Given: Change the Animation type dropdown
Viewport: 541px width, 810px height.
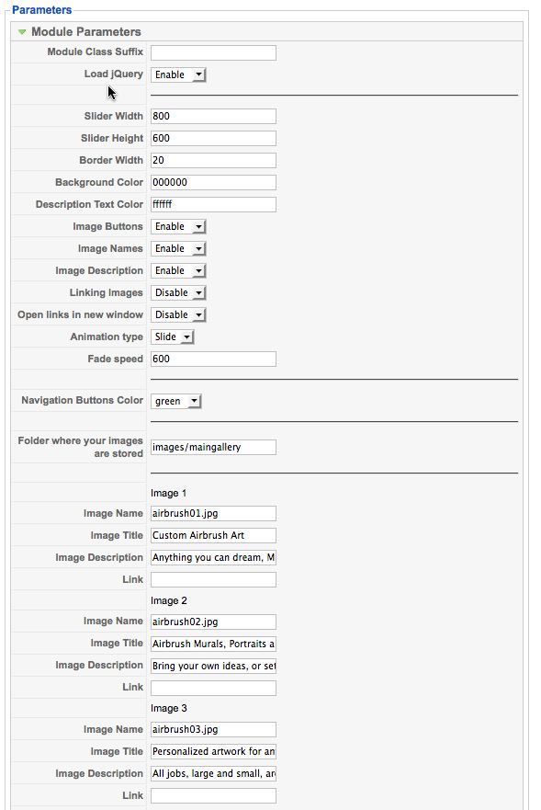Looking at the screenshot, I should coord(173,337).
